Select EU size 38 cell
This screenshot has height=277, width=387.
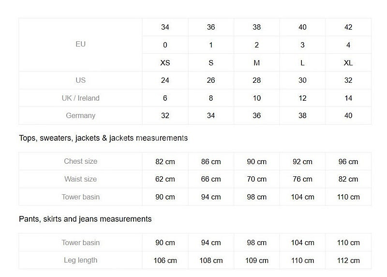click(x=257, y=27)
